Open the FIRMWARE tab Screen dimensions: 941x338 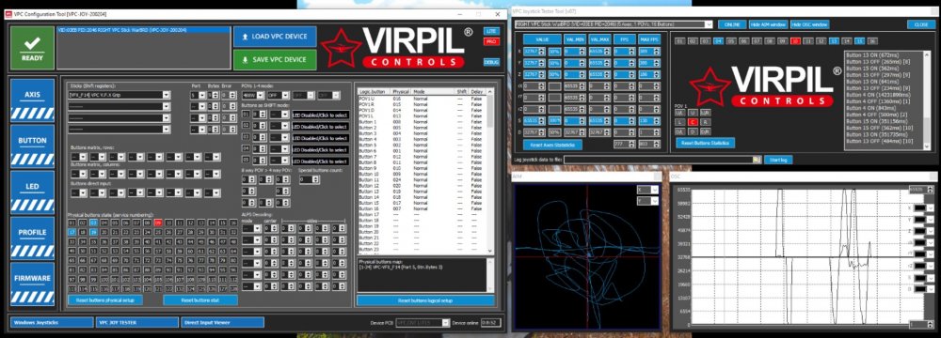[x=32, y=284]
